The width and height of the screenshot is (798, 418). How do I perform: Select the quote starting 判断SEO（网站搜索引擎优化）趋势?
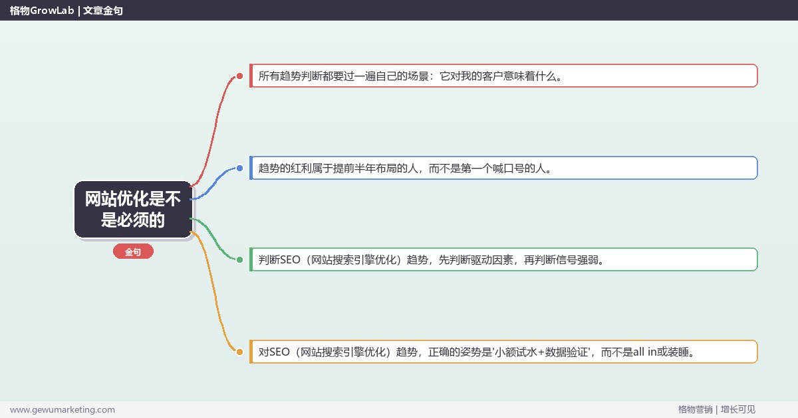click(x=503, y=259)
